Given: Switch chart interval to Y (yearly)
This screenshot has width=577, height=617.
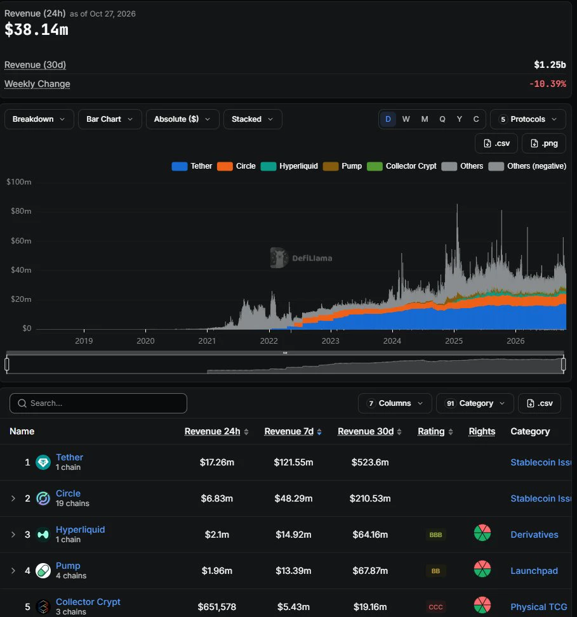Looking at the screenshot, I should (459, 119).
